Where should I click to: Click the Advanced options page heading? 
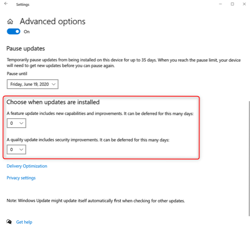(53, 21)
